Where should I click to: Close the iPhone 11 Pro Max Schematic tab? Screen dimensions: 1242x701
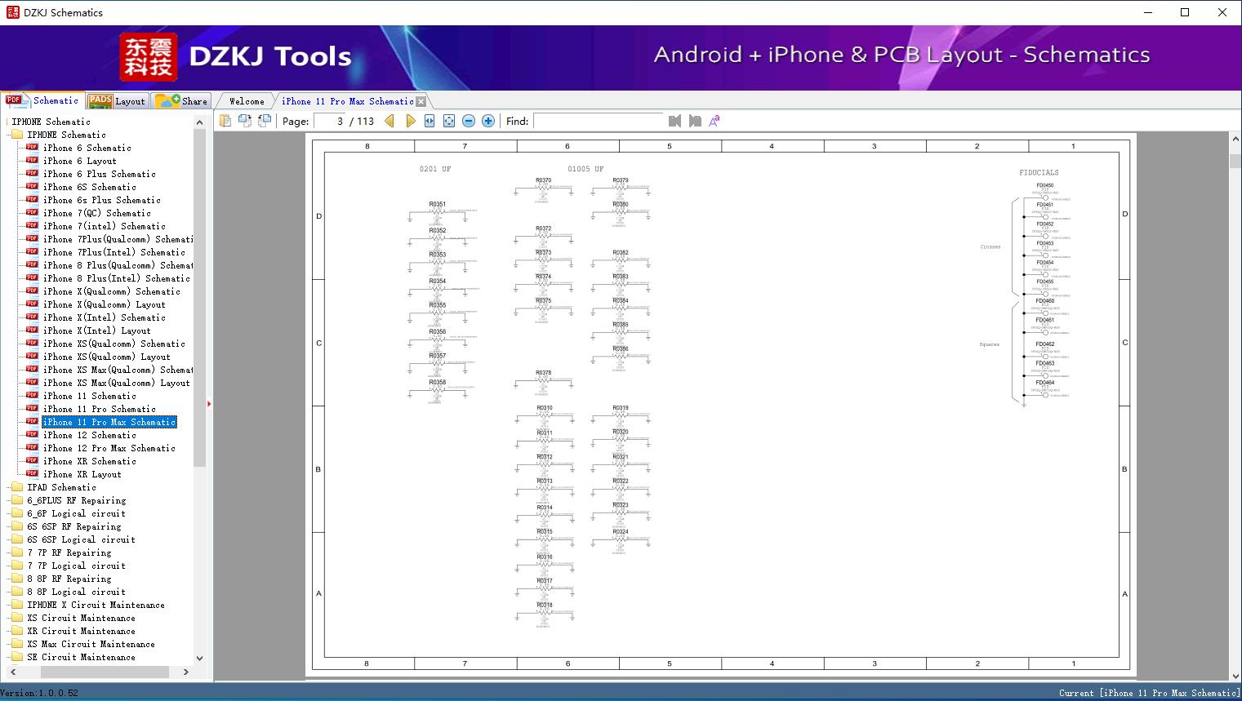(x=421, y=102)
